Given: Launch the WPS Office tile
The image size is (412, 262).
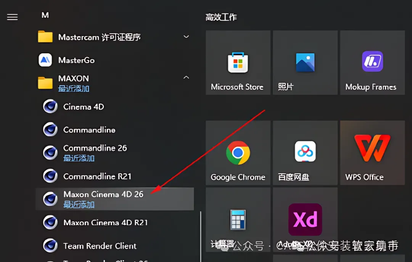Looking at the screenshot, I should 373,153.
